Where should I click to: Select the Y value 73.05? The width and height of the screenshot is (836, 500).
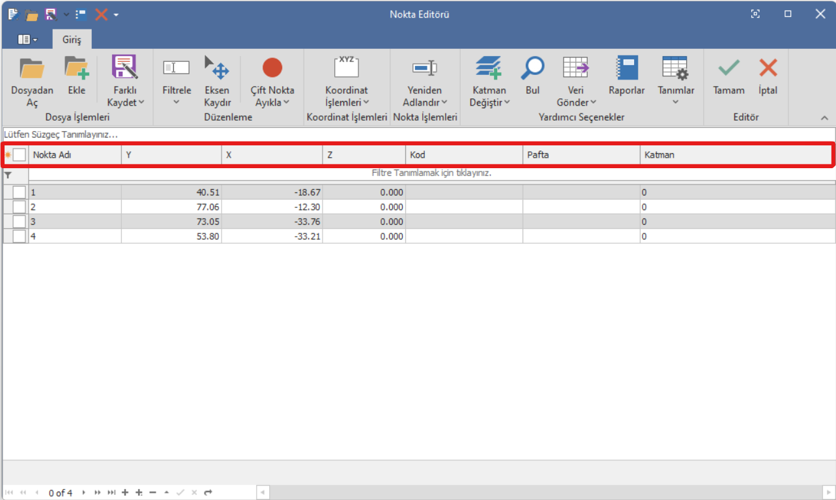(x=171, y=222)
